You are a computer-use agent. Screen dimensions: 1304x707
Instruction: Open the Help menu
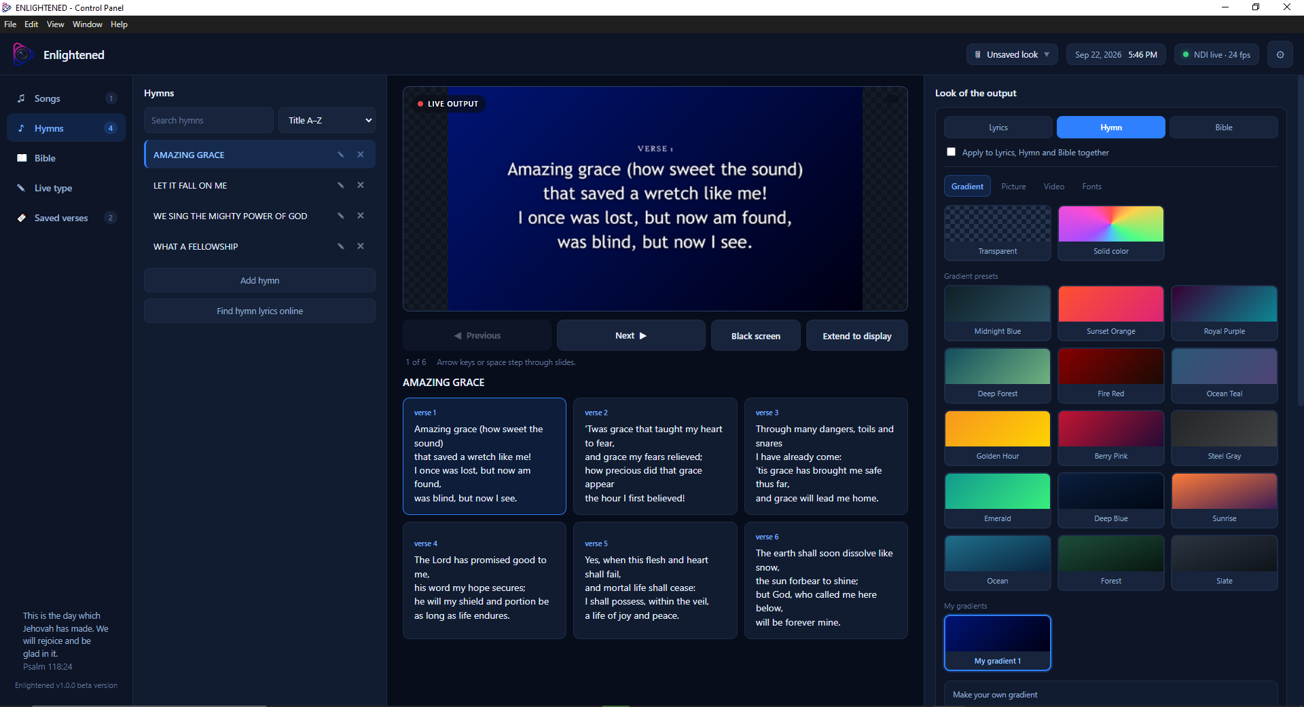(x=119, y=24)
